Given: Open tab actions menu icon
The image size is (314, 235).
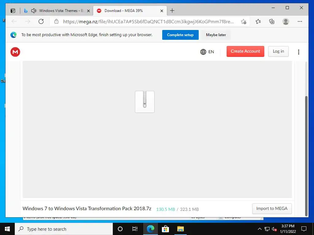Looking at the screenshot, I should (13, 11).
